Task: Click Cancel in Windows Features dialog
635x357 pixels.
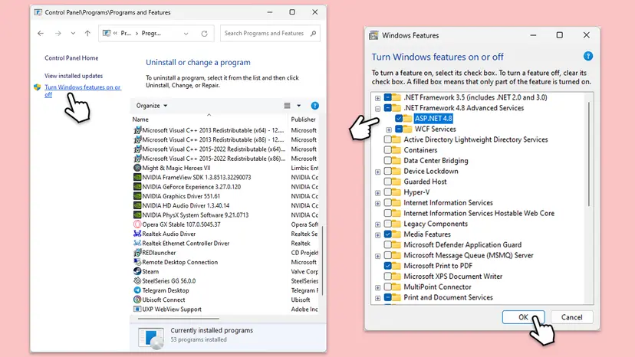Action: pyautogui.click(x=571, y=317)
